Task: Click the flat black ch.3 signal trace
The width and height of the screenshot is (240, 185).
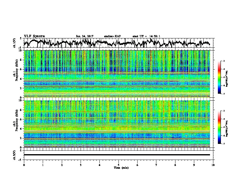Action: coord(117,155)
